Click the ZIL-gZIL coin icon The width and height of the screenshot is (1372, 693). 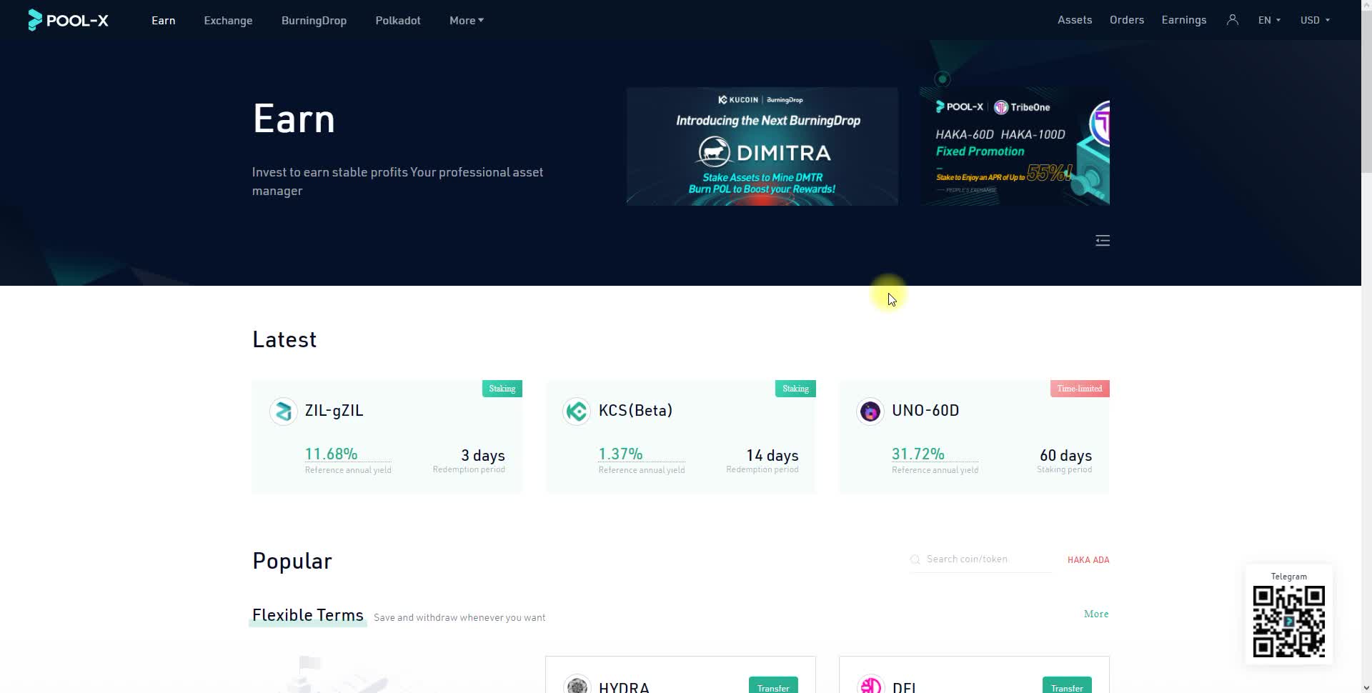tap(284, 412)
